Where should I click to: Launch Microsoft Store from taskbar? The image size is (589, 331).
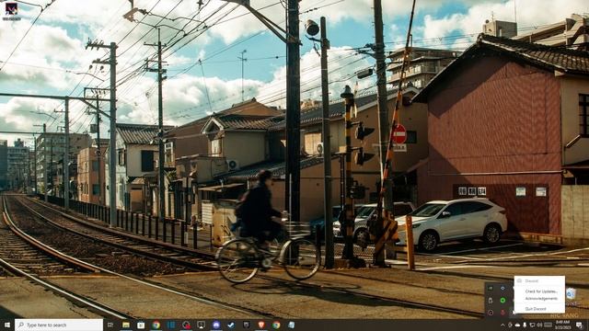click(x=141, y=325)
